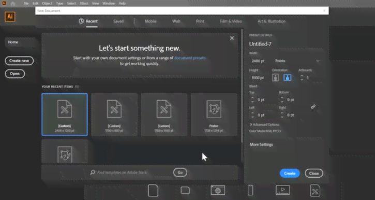Select portrait orientation icon
The height and width of the screenshot is (200, 375).
275,78
